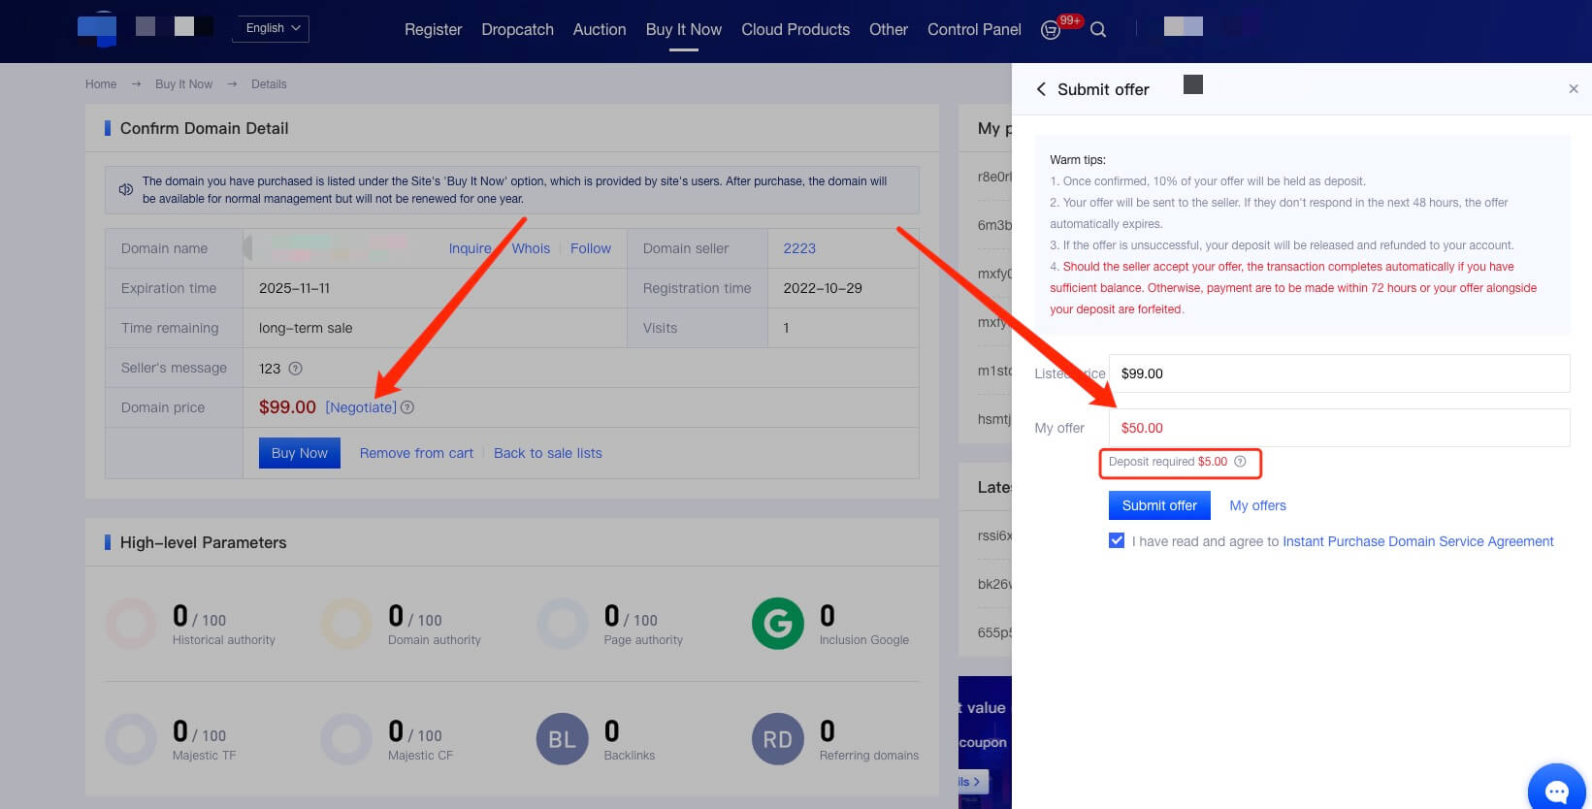
Task: Click help icon next to Negotiate
Action: [x=407, y=407]
